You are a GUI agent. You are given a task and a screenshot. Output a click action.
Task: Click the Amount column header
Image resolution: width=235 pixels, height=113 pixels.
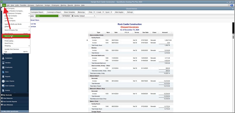[x=165, y=33]
